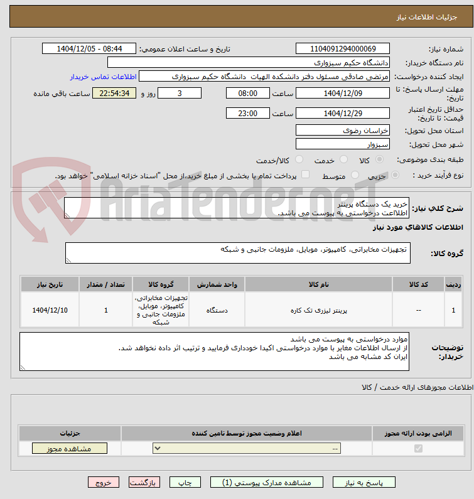
Task: Click the price validity date 1404/12/29
Action: point(343,113)
